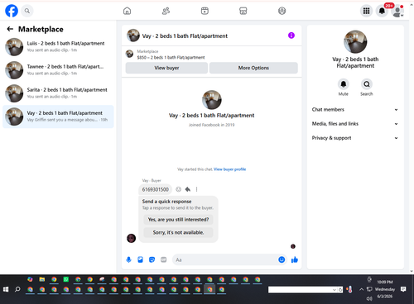Click the Vay buyer avatar beside quick responses

(131, 238)
